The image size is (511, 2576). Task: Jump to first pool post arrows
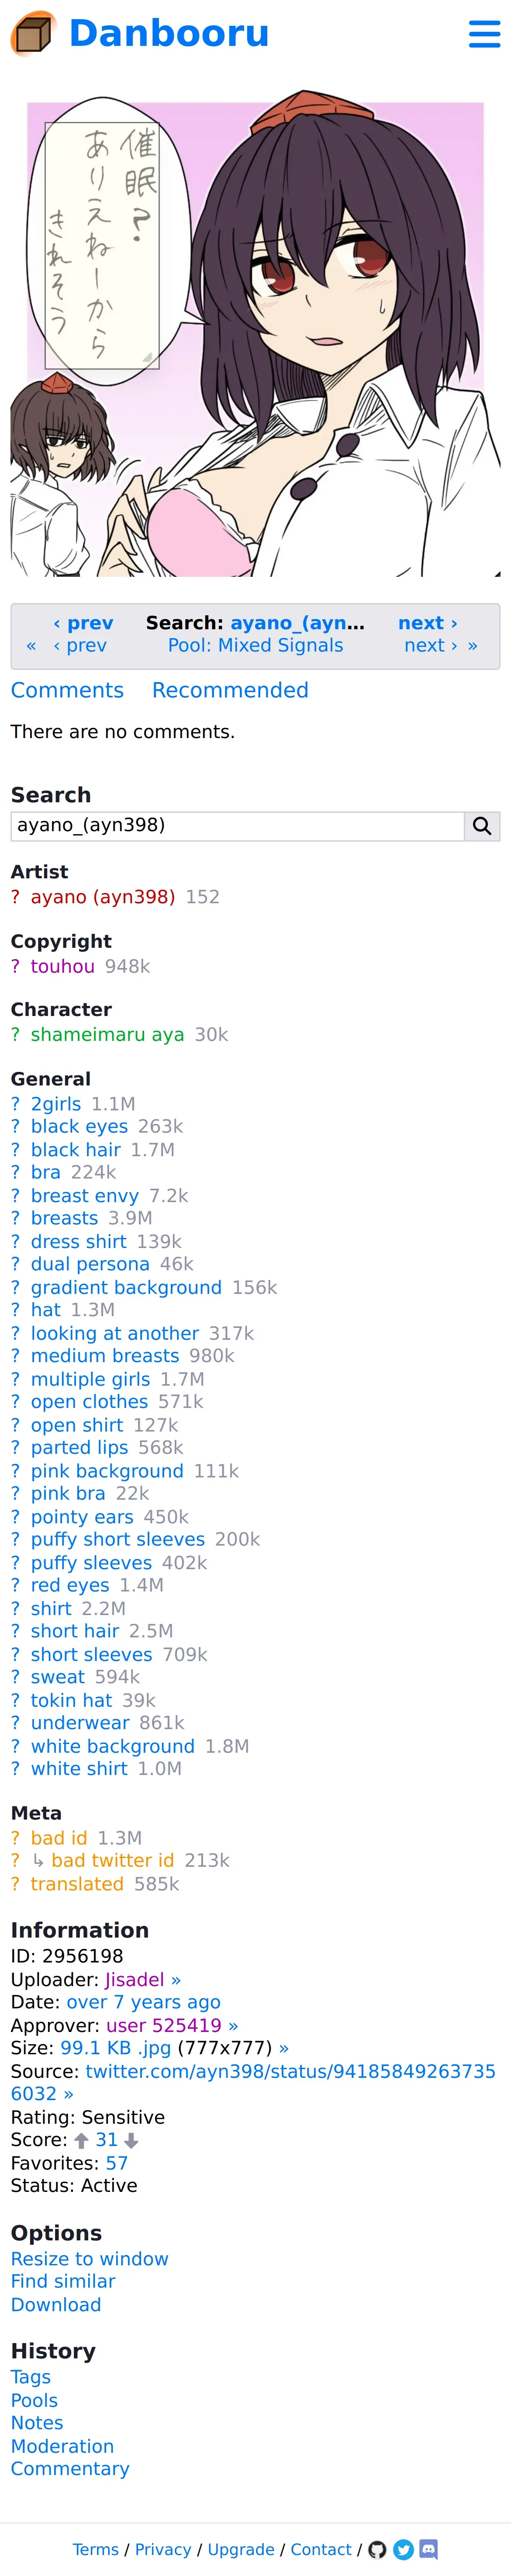(x=31, y=646)
